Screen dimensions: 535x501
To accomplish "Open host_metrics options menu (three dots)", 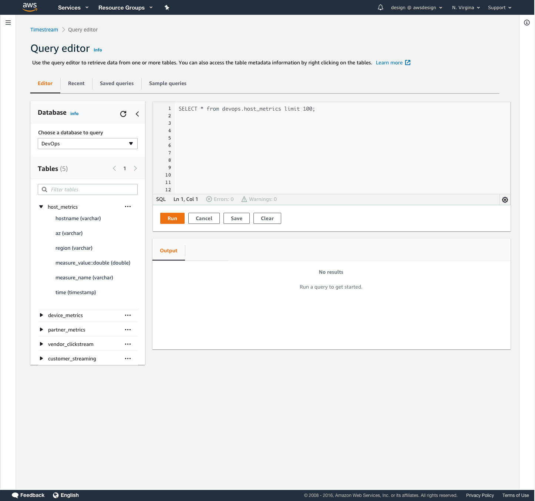I will coord(128,206).
